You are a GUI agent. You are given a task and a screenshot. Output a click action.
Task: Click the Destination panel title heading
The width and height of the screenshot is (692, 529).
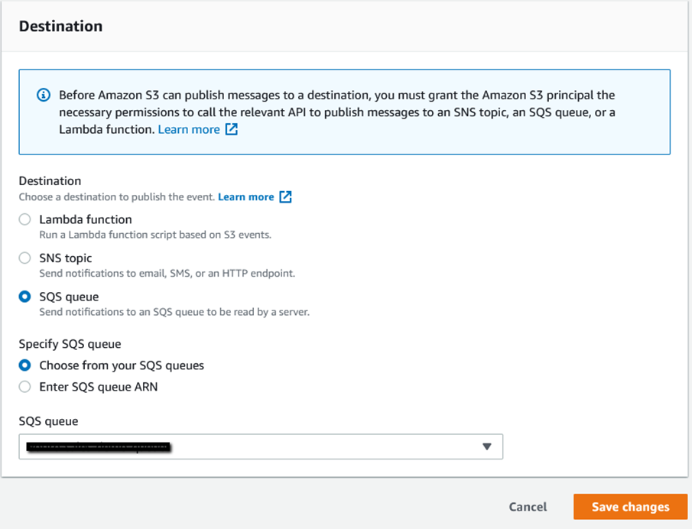[60, 26]
